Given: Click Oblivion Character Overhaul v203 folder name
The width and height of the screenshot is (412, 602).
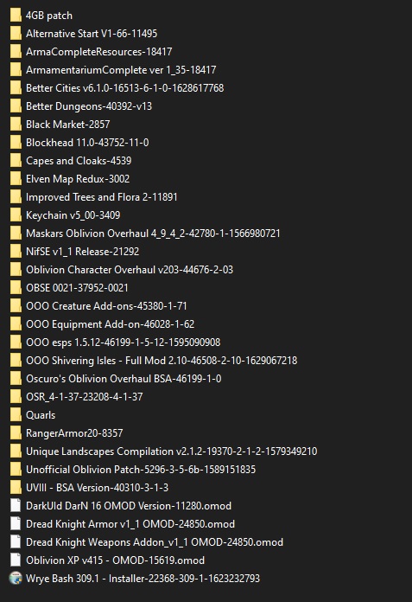Looking at the screenshot, I should tap(130, 270).
